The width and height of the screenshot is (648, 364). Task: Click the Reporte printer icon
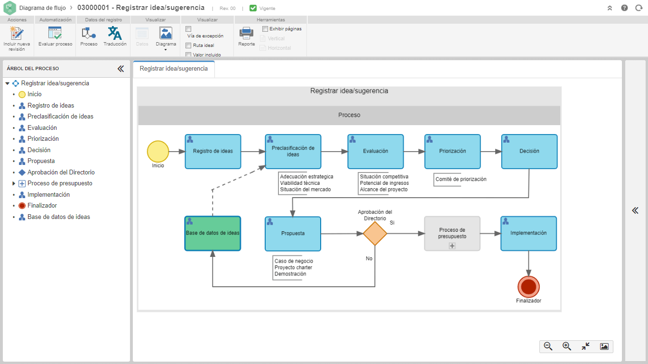pos(246,33)
